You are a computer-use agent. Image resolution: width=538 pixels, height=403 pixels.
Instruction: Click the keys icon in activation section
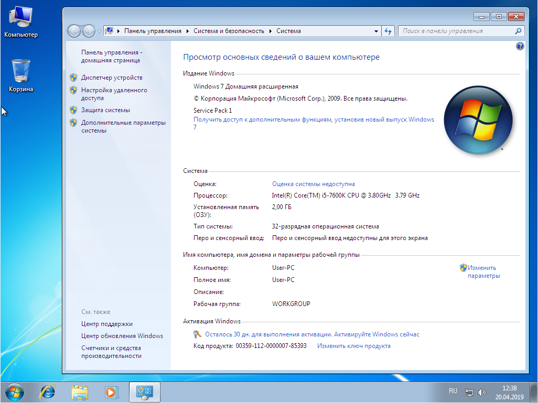coord(197,334)
